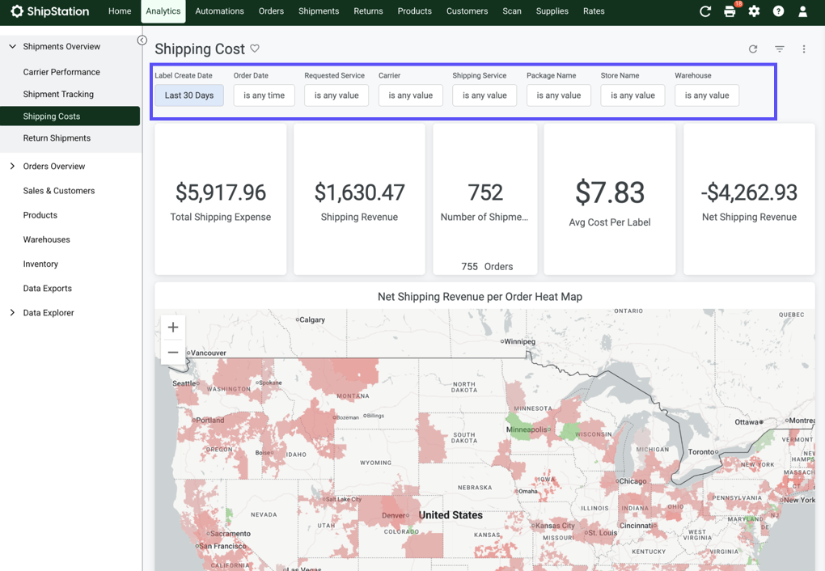Expand the Data Explorer section chevron
Screen dimensions: 825x571
(13, 313)
